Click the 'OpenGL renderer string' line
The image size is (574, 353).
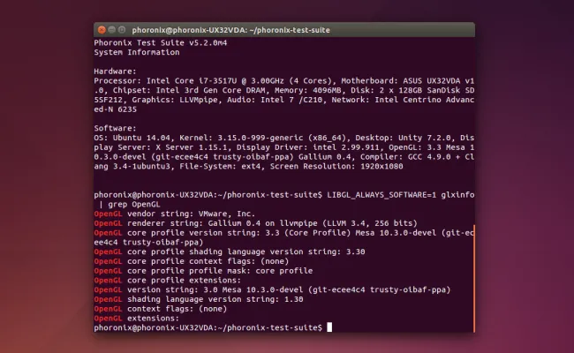pyautogui.click(x=255, y=223)
